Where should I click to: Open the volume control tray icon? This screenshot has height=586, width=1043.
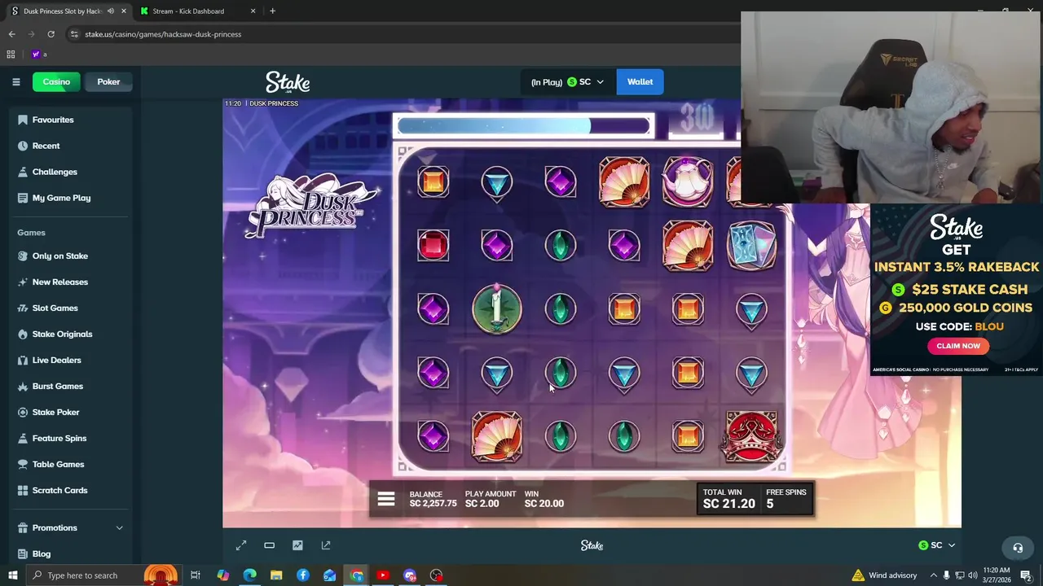point(974,575)
